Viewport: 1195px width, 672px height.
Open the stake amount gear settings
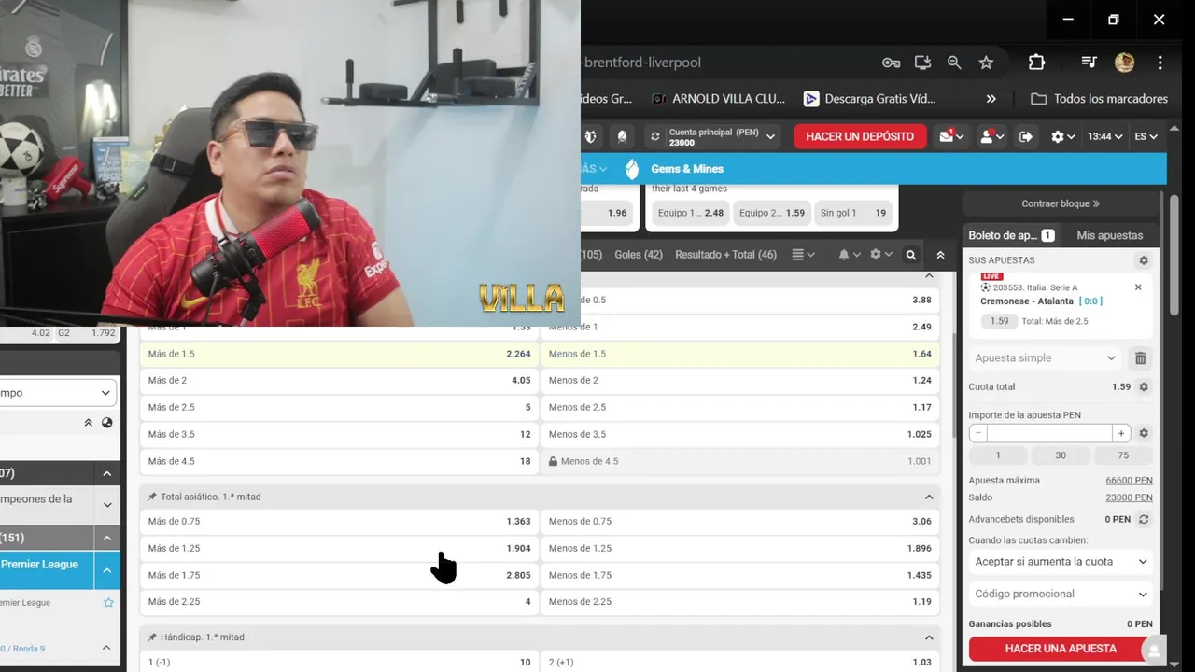click(1144, 433)
